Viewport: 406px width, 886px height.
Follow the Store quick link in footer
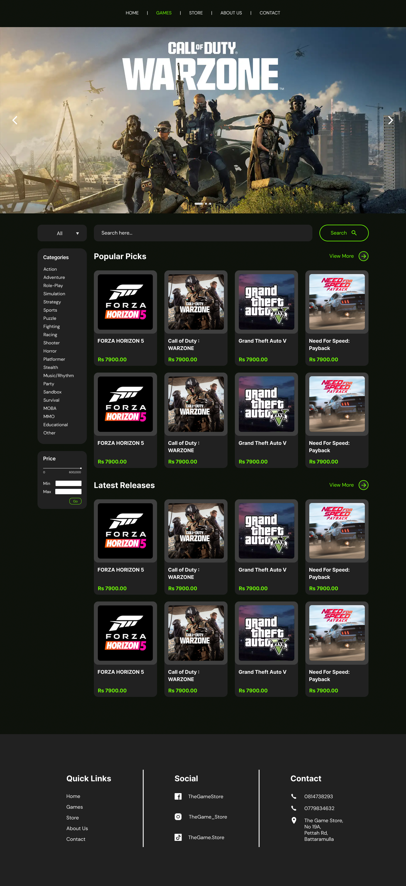click(72, 818)
